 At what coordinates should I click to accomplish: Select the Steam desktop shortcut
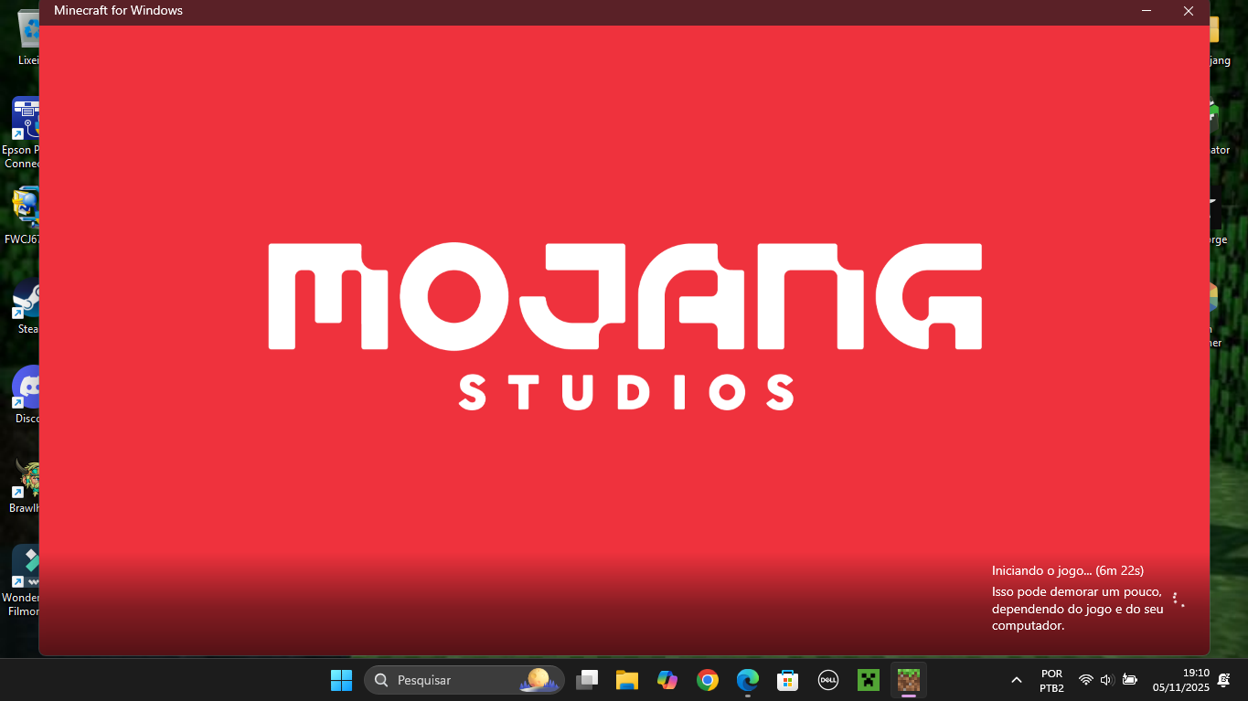pos(25,306)
